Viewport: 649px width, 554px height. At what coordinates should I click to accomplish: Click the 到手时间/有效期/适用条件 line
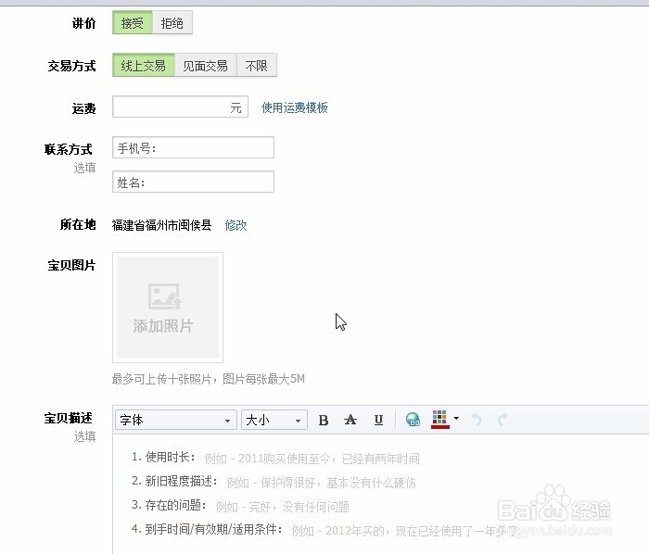click(324, 530)
